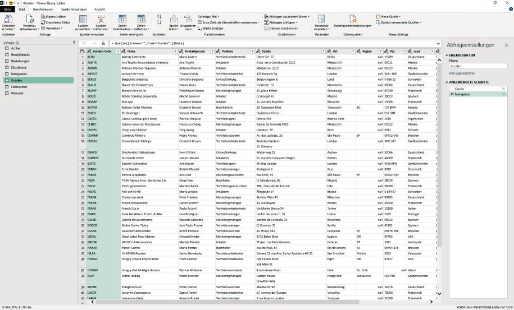This screenshot has width=514, height=310.
Task: Open settings gear for Quelle step
Action: click(503, 89)
